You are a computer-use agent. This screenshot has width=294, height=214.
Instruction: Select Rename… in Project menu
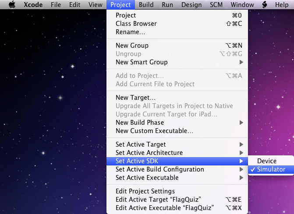pos(177,32)
